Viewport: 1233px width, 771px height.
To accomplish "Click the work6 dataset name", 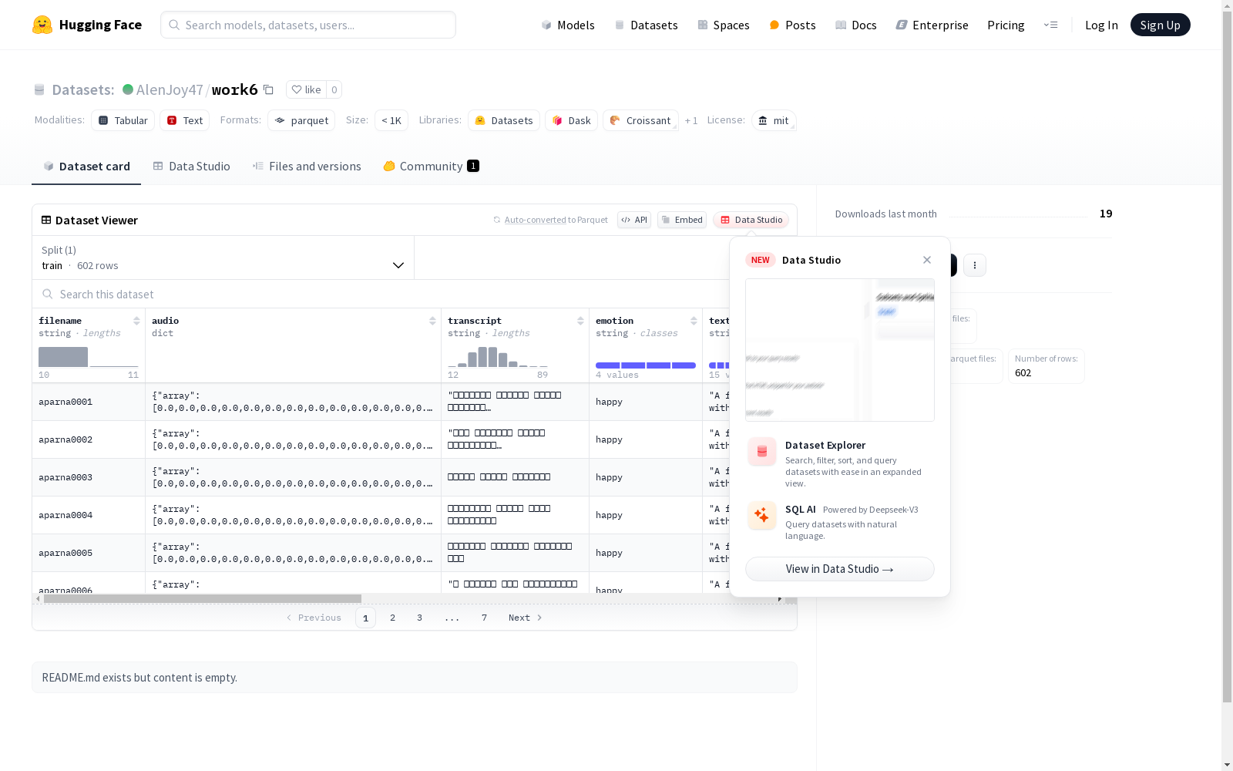I will (x=235, y=89).
